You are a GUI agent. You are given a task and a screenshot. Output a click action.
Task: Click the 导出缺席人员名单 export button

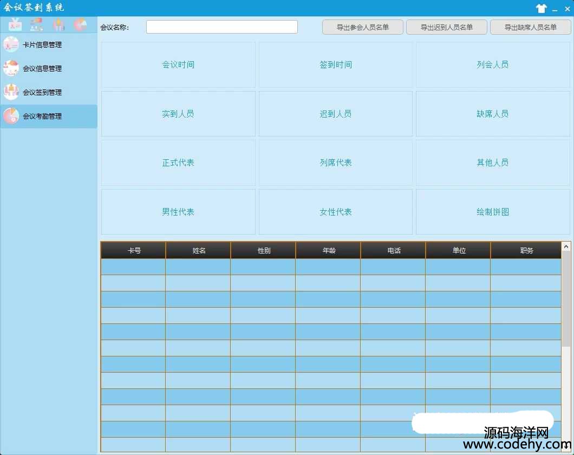click(x=530, y=27)
